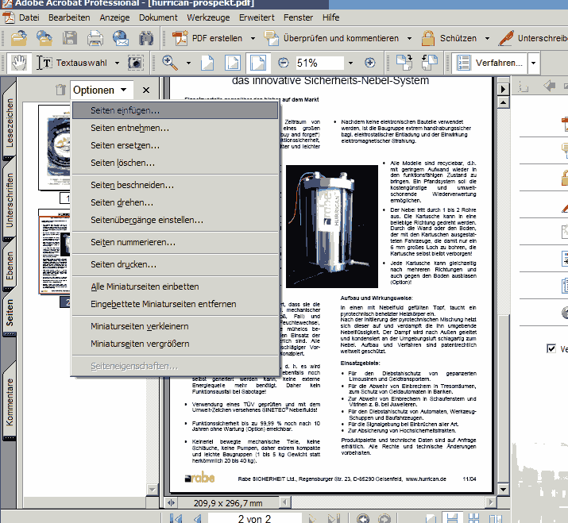Open the zoom tool dropdown arrow

[x=188, y=63]
